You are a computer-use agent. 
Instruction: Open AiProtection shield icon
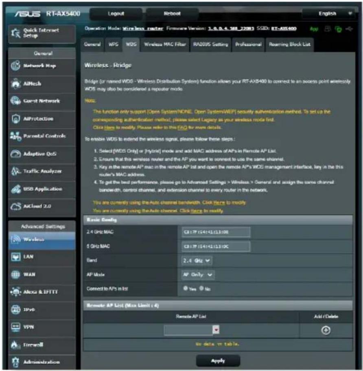point(15,118)
